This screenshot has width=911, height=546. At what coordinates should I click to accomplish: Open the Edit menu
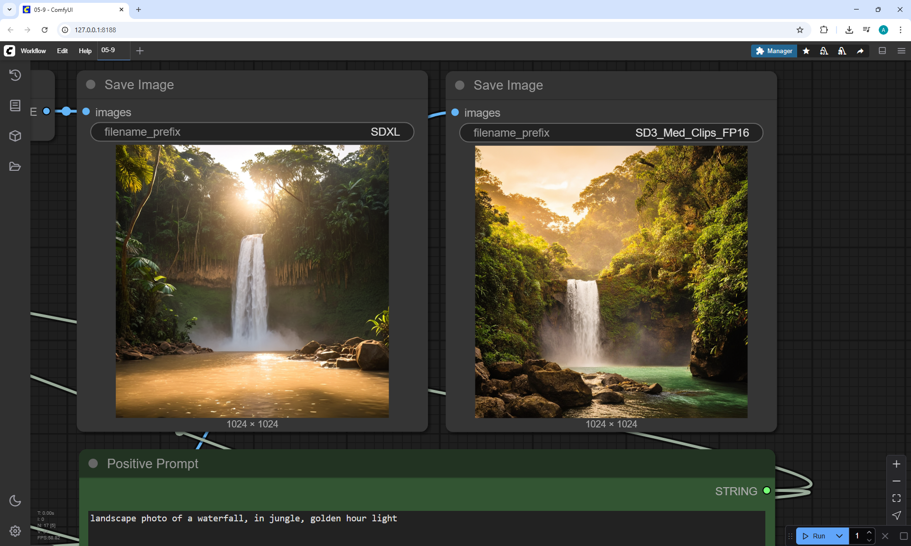coord(62,51)
